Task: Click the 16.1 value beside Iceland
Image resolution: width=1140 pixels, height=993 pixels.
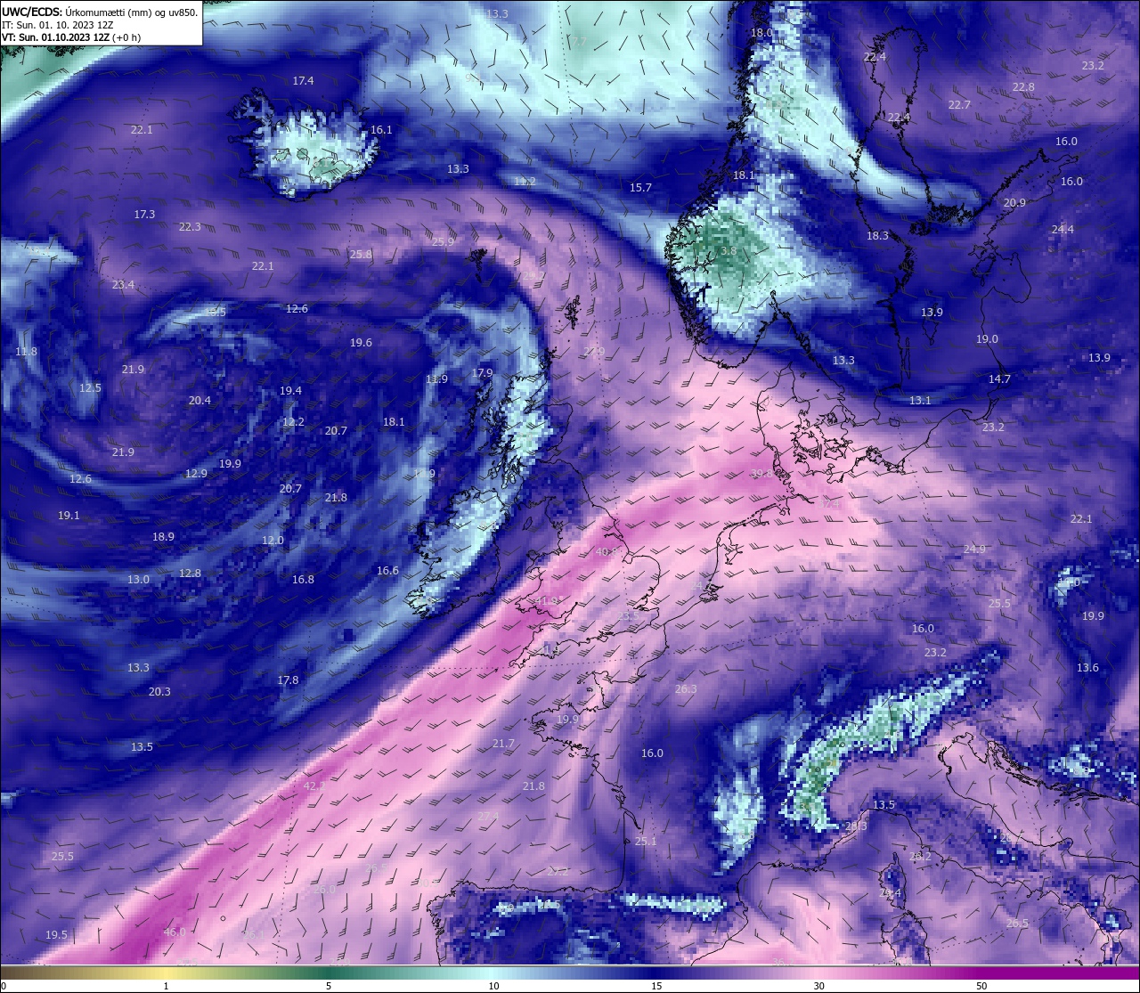Action: [x=381, y=130]
